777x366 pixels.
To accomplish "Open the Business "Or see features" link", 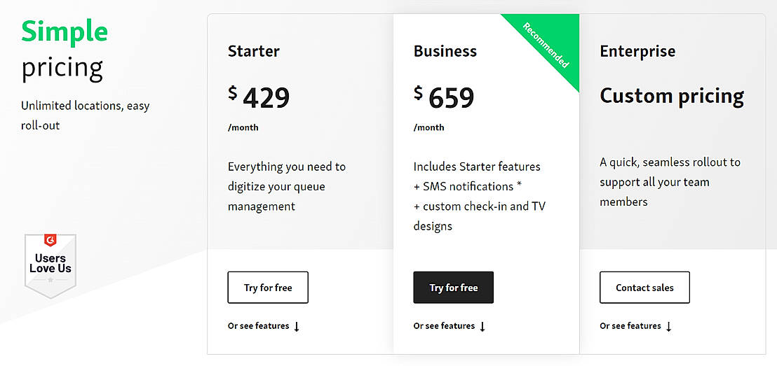I will click(x=444, y=326).
